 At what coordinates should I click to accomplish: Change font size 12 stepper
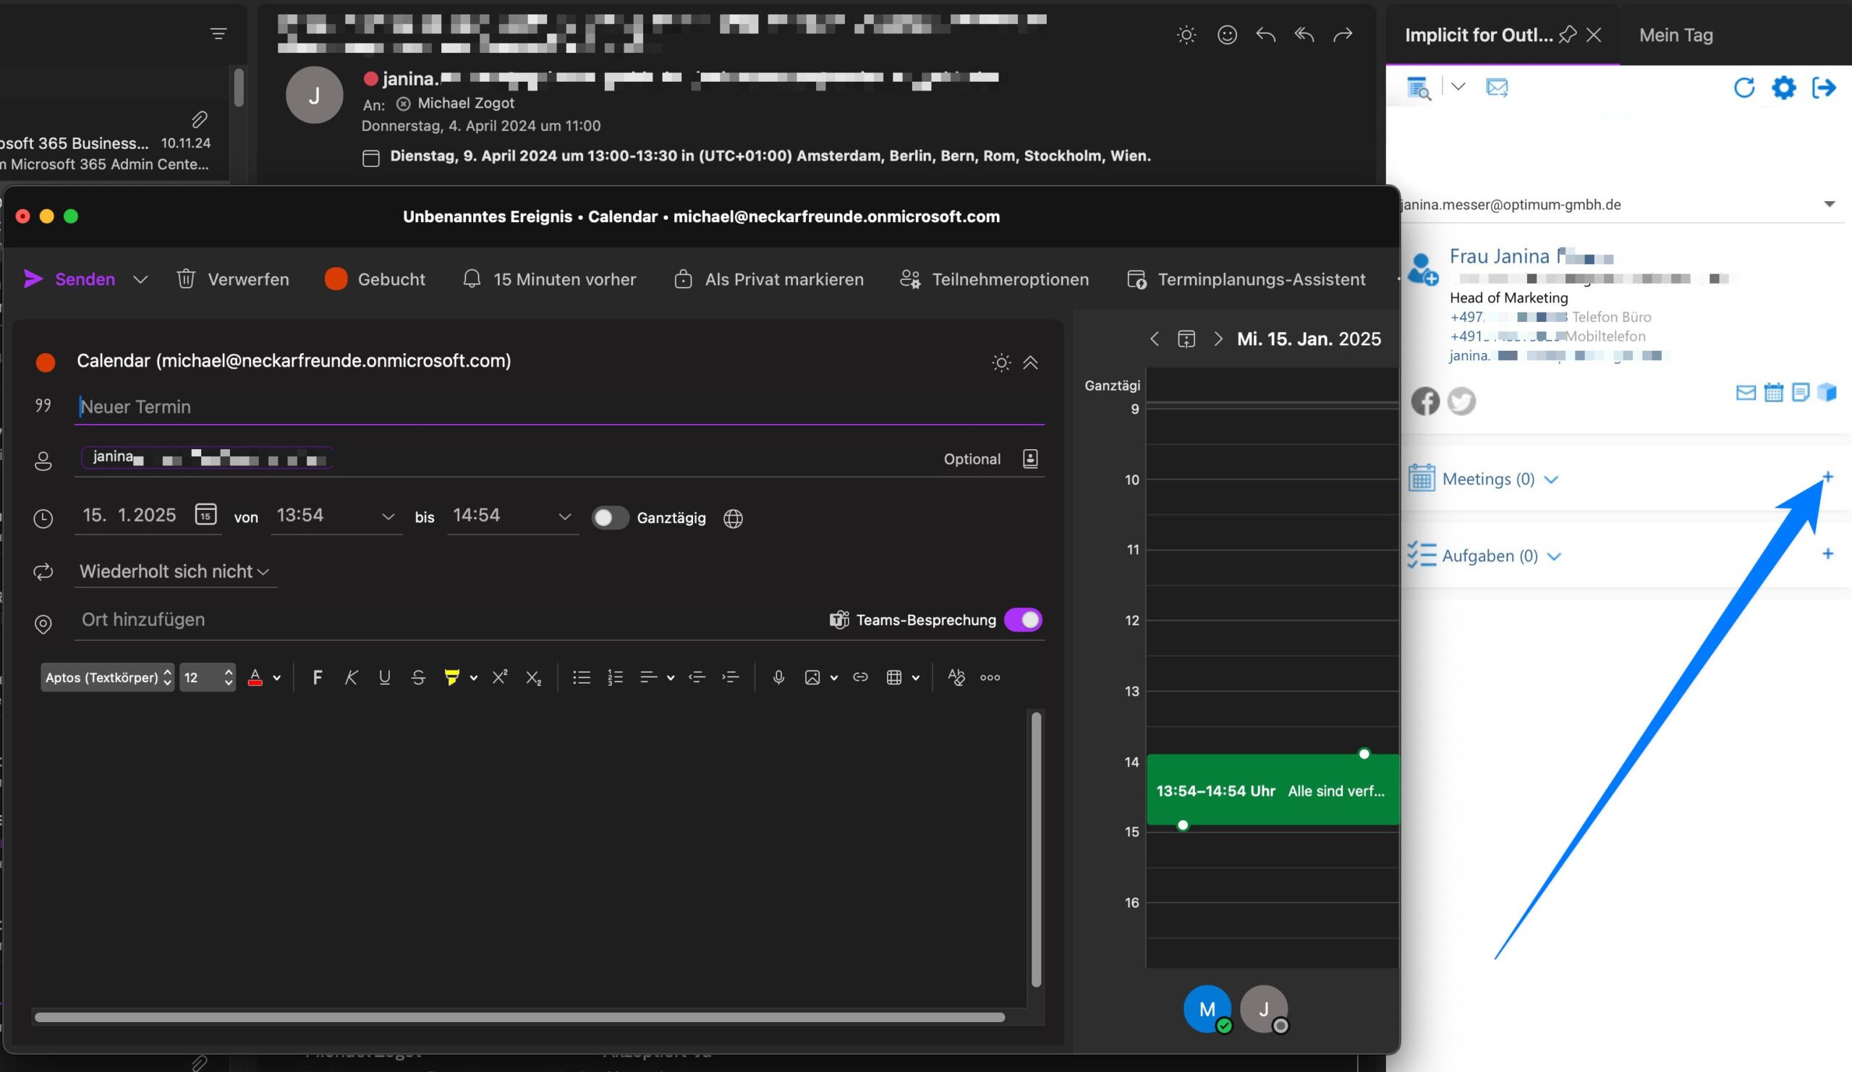pos(229,678)
